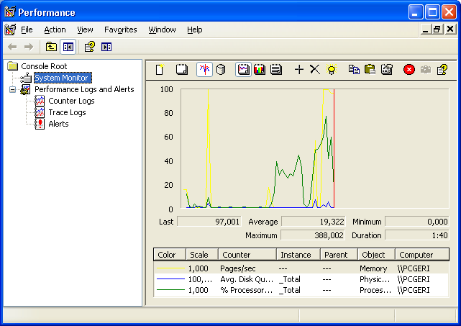Toggle the Highlight lightbulb icon
The width and height of the screenshot is (461, 326).
pos(332,70)
